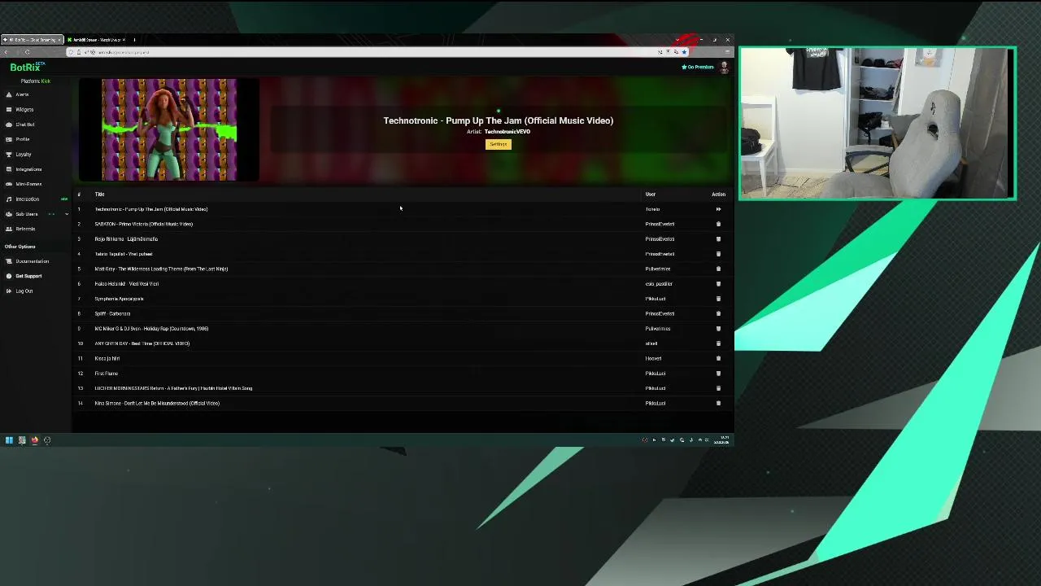The width and height of the screenshot is (1041, 586).
Task: Click Get Support in the sidebar
Action: [x=28, y=276]
